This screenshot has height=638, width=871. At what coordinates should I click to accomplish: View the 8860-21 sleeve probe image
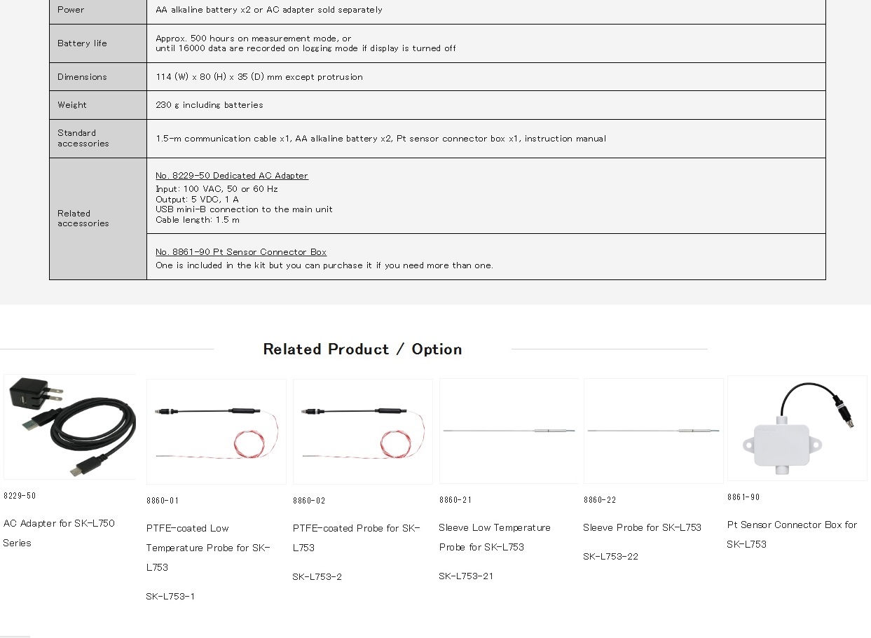(509, 431)
